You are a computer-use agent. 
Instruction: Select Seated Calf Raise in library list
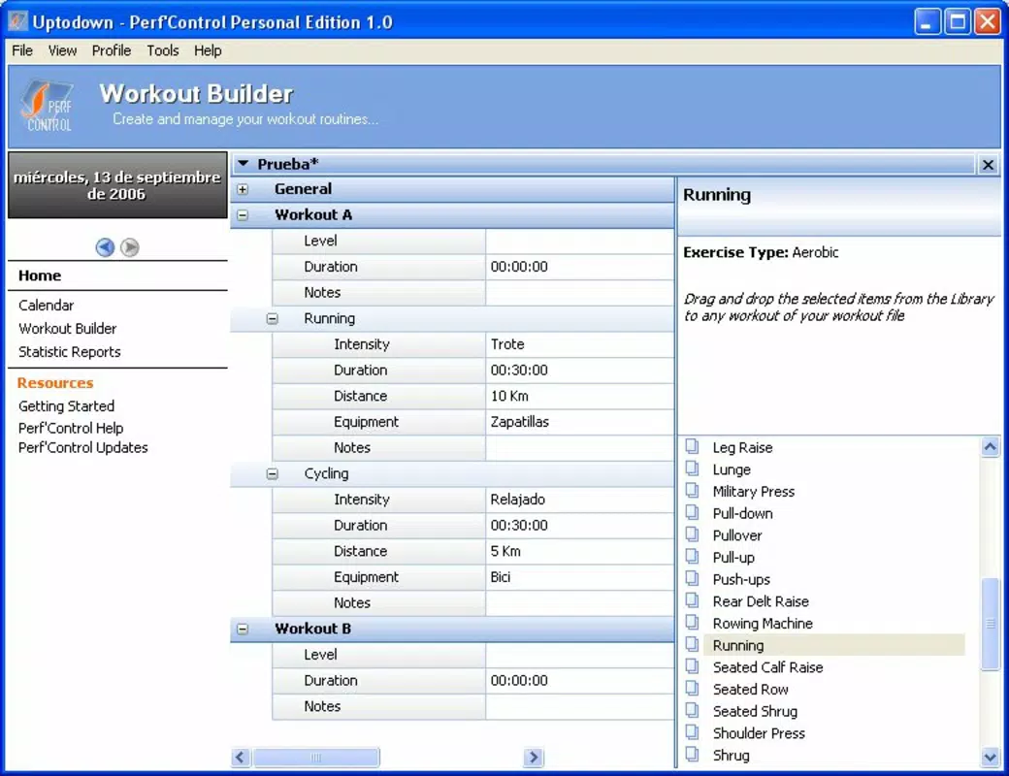pos(767,667)
